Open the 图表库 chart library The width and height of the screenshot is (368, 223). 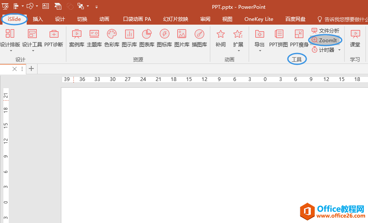(147, 38)
